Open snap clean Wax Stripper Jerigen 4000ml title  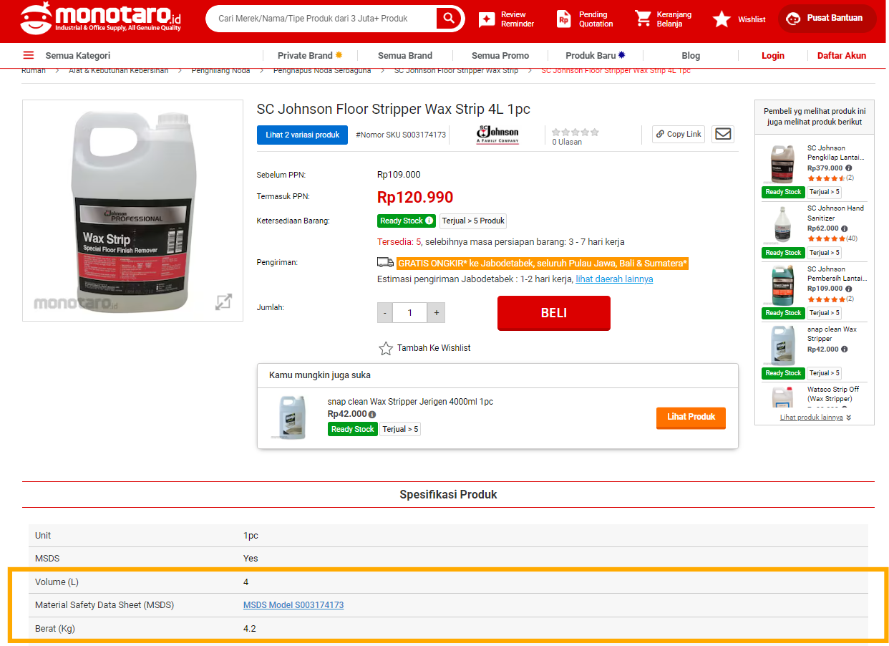click(x=410, y=402)
